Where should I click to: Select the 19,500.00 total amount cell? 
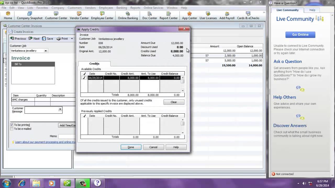click(228, 65)
